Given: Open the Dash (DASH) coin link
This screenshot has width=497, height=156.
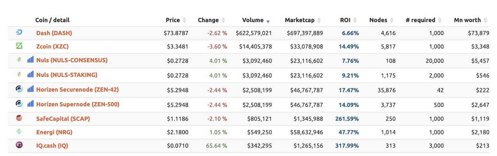Looking at the screenshot, I should pyautogui.click(x=54, y=33).
